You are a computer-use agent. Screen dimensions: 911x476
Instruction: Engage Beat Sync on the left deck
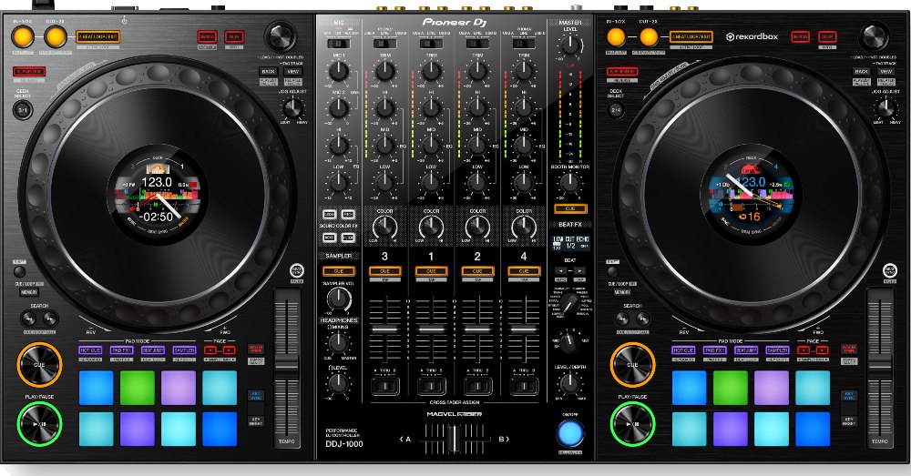pyautogui.click(x=297, y=270)
